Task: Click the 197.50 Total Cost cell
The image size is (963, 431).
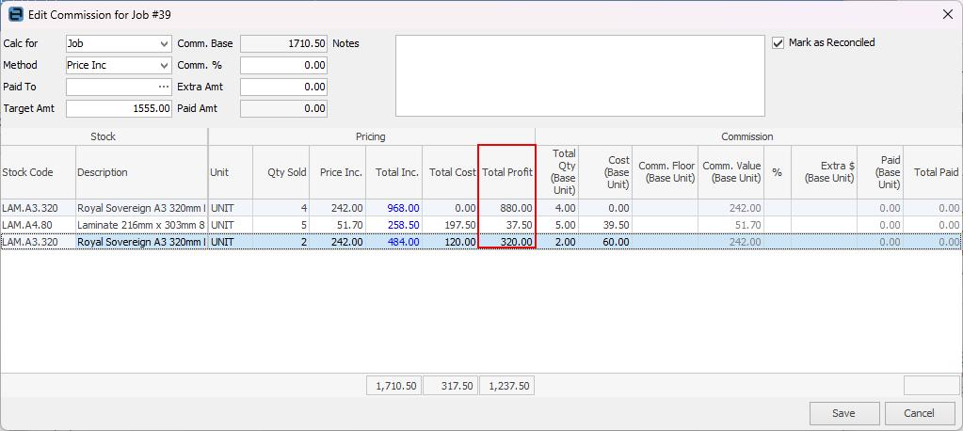Action: click(x=450, y=225)
